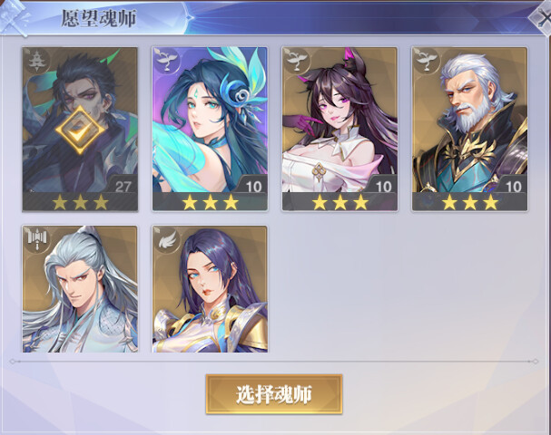The image size is (551, 435).
Task: Click the 选择魂师 confirm button
Action: (274, 394)
